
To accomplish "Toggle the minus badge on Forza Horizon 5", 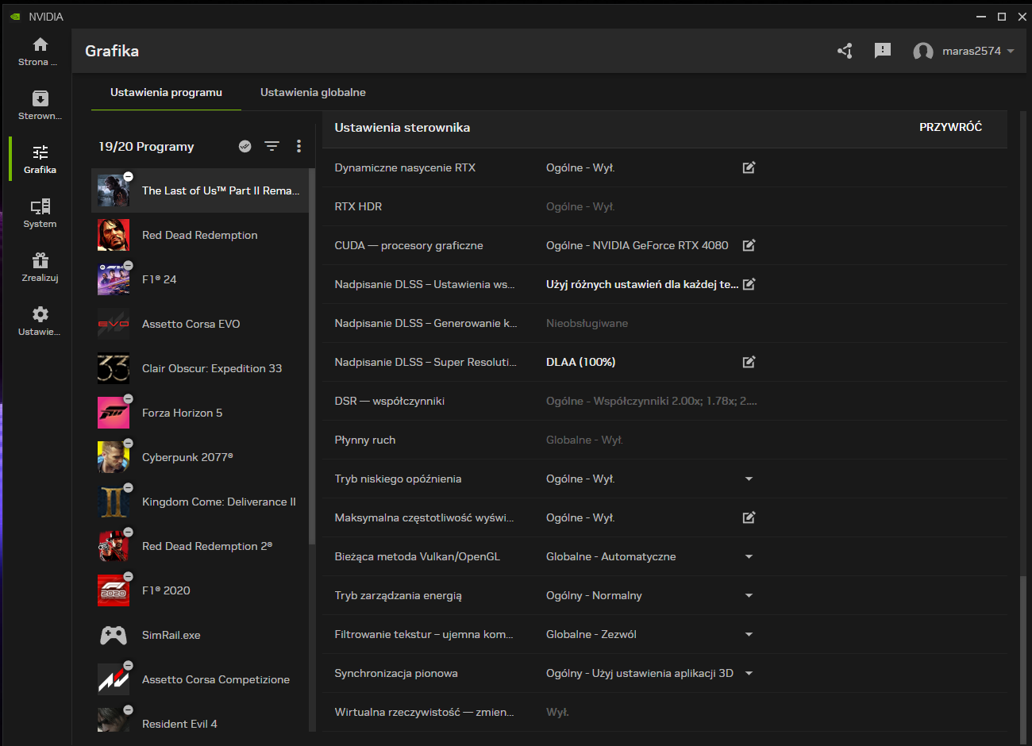I will point(128,399).
